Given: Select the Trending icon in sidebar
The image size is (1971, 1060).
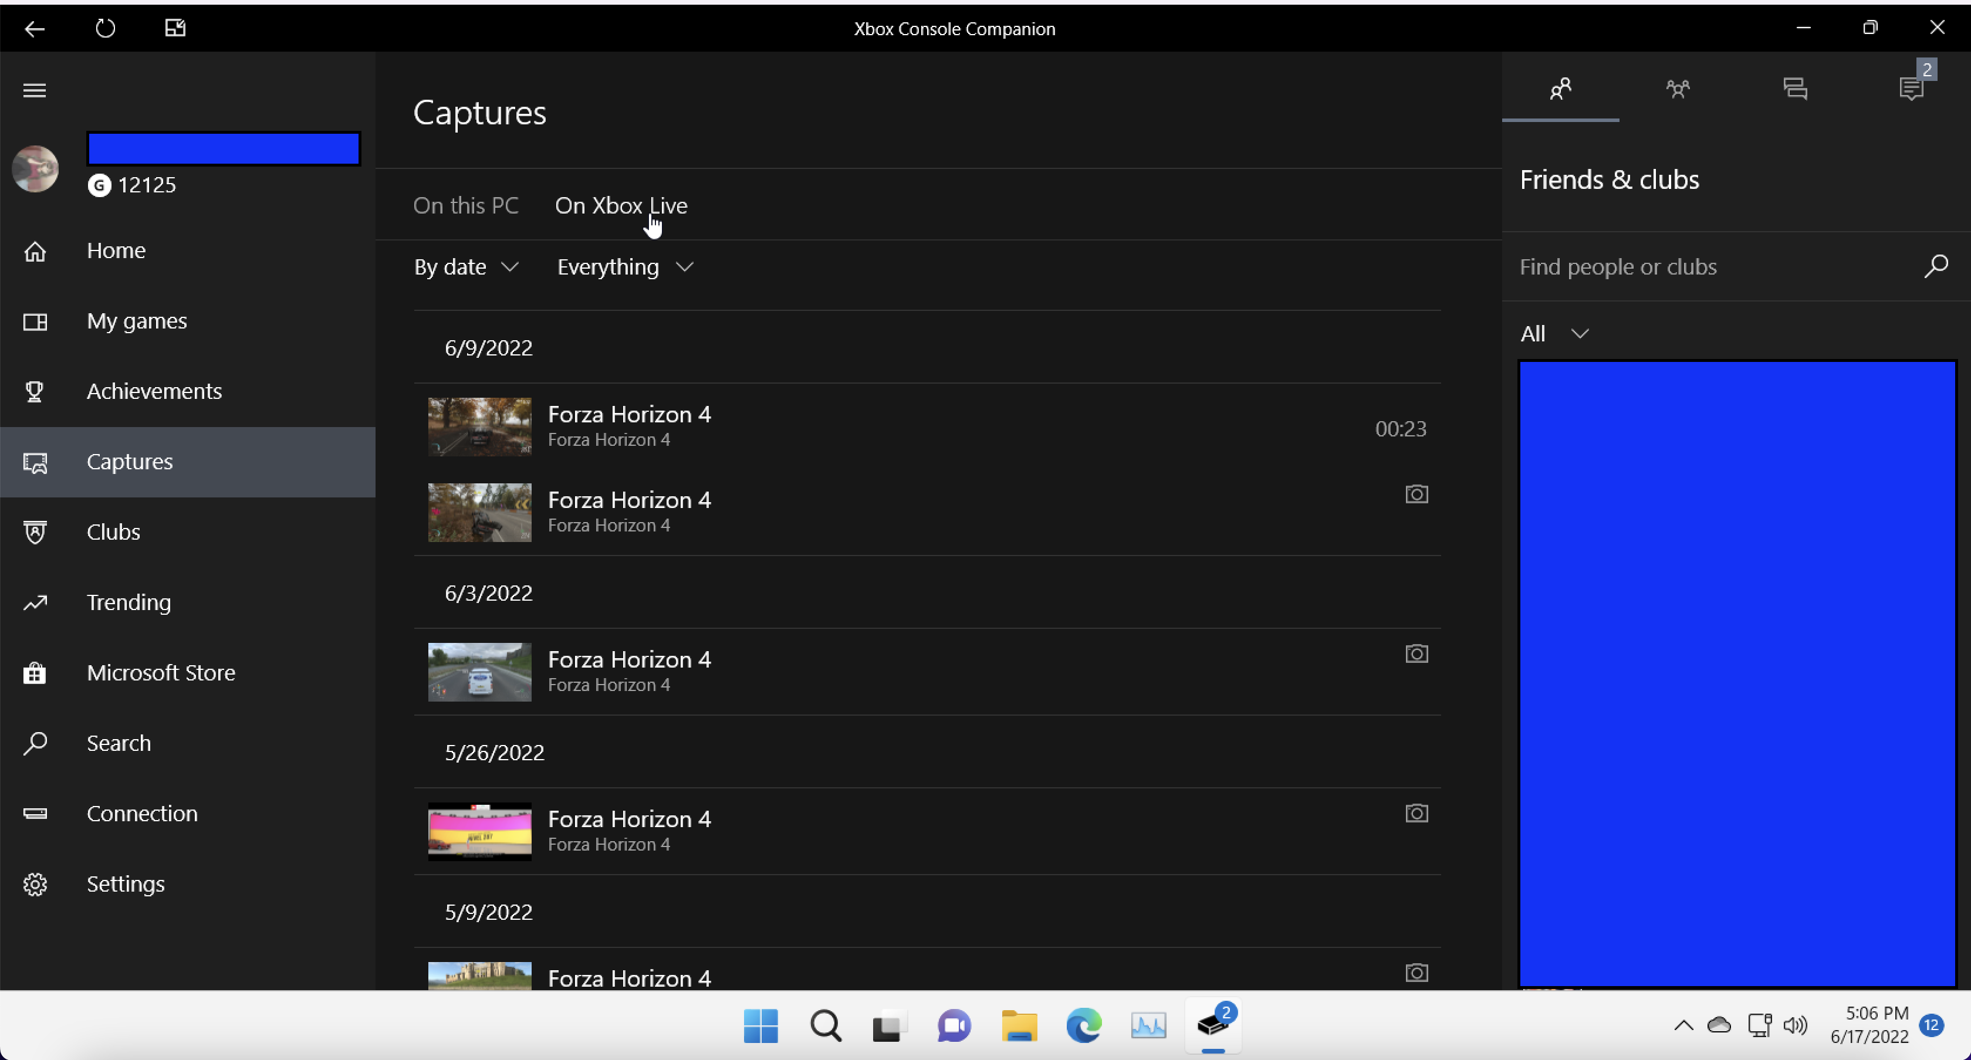Looking at the screenshot, I should 35,602.
